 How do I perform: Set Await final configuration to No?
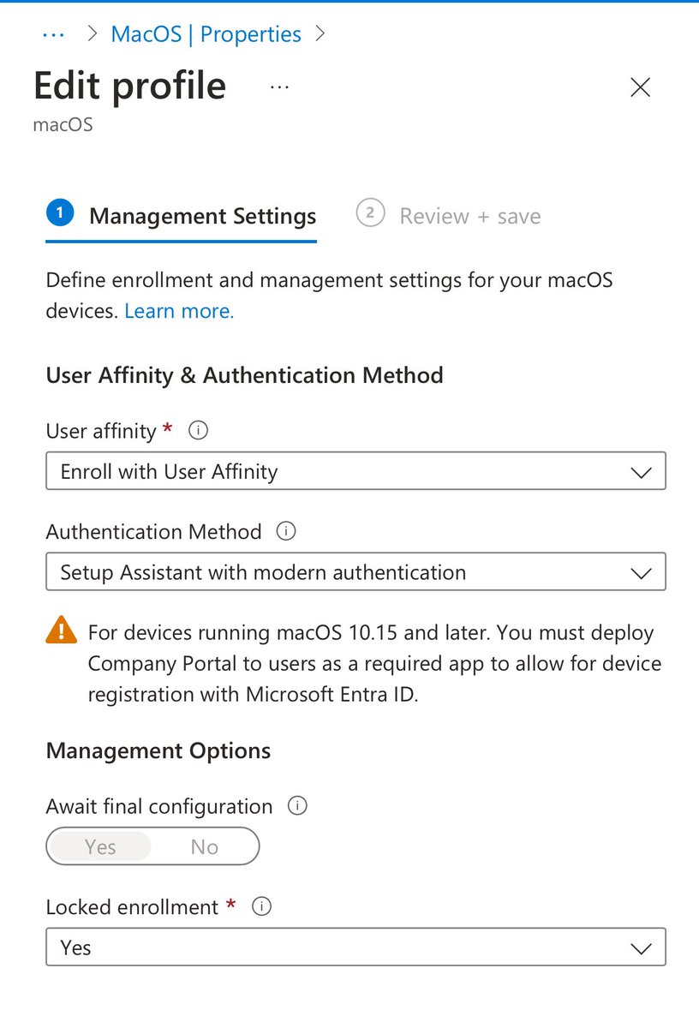pyautogui.click(x=205, y=847)
